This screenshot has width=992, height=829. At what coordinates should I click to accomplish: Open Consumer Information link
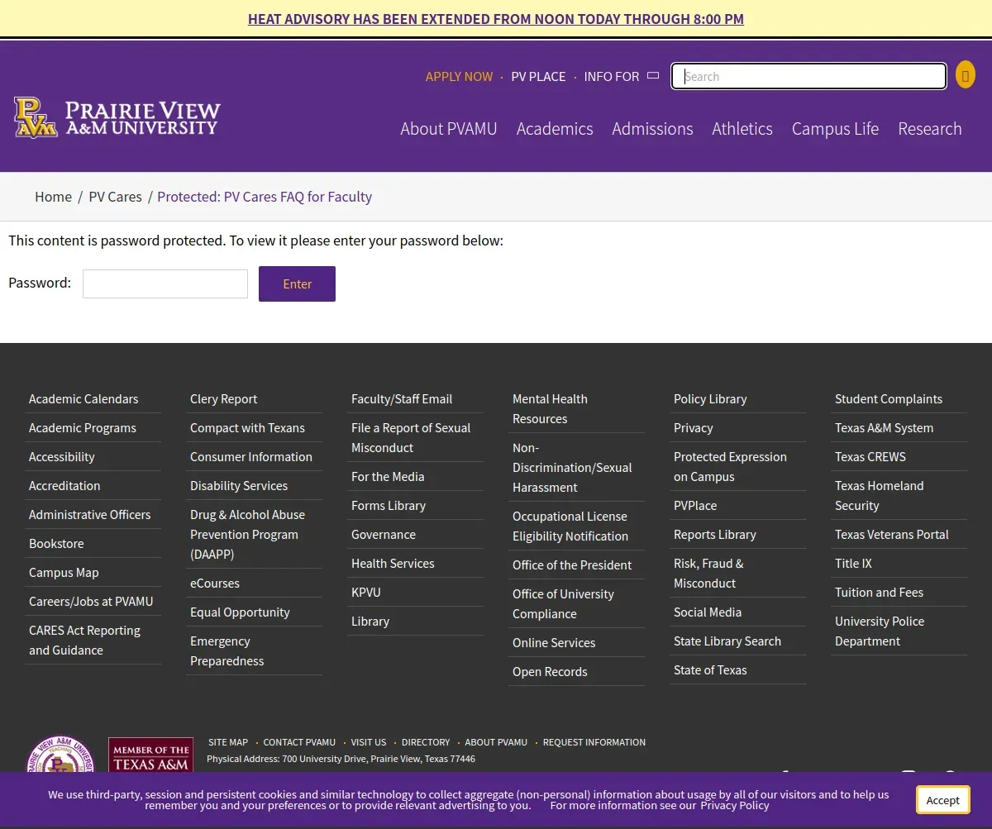251,456
